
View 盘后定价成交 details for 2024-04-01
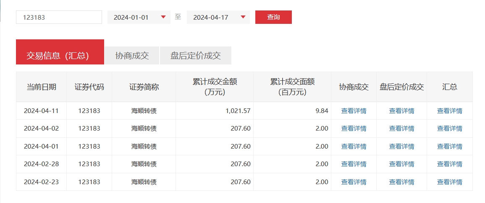[x=401, y=146]
